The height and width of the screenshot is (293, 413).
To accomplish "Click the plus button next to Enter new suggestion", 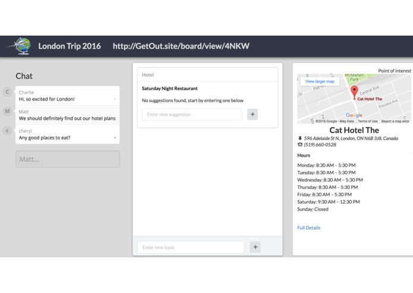I will (x=253, y=114).
